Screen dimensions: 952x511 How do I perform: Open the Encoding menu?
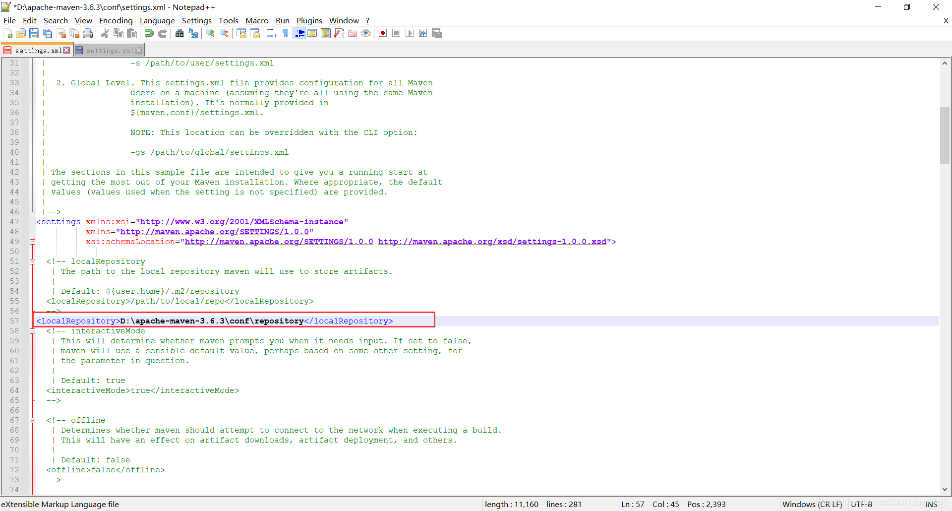(x=116, y=20)
